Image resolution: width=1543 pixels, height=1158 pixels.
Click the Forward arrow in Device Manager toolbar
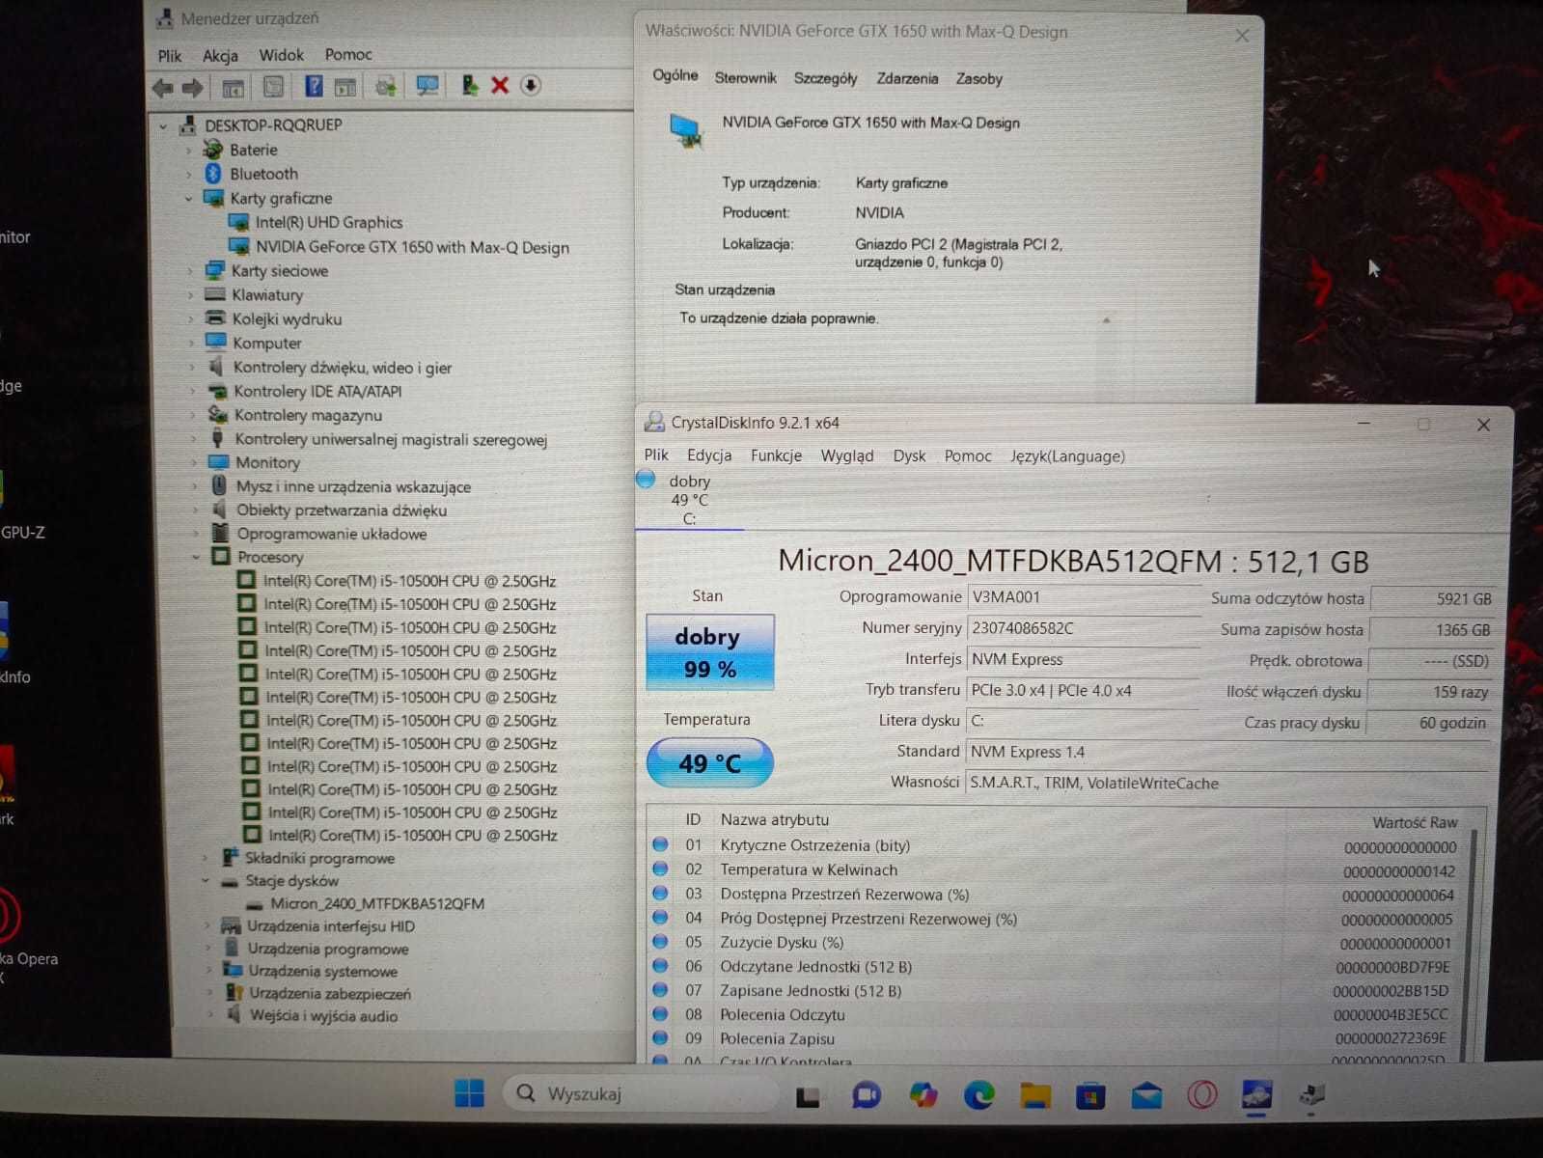coord(193,88)
